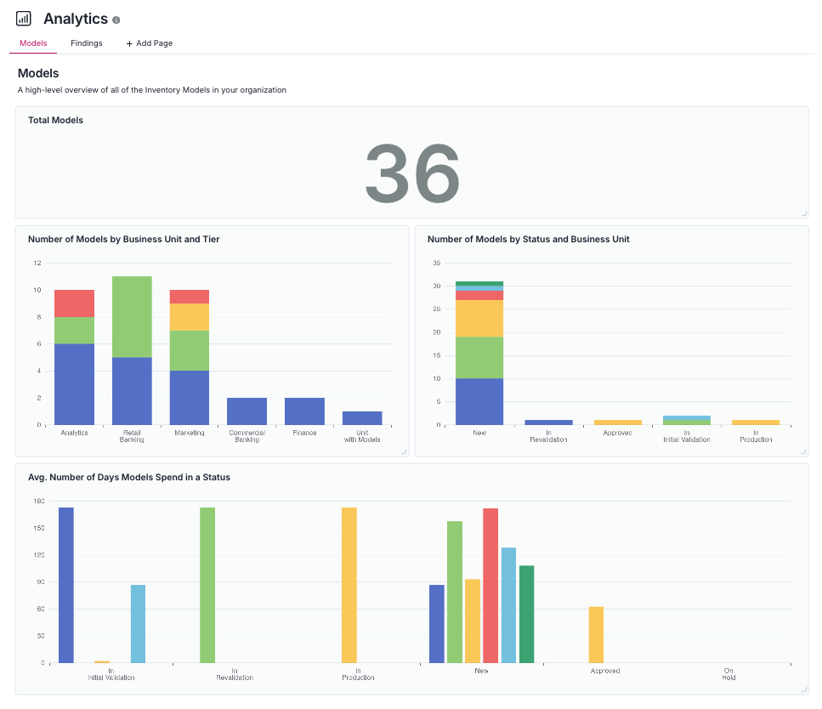822x709 pixels.
Task: Switch to the Findings tab
Action: [x=86, y=43]
